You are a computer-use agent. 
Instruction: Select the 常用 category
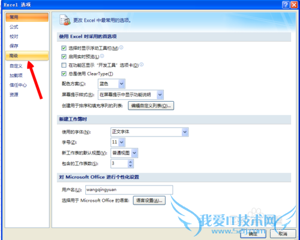pyautogui.click(x=27, y=17)
